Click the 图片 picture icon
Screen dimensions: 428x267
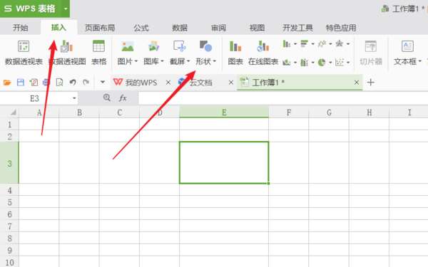(128, 46)
